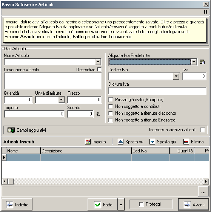Move article up with Sposta su

tap(131, 142)
